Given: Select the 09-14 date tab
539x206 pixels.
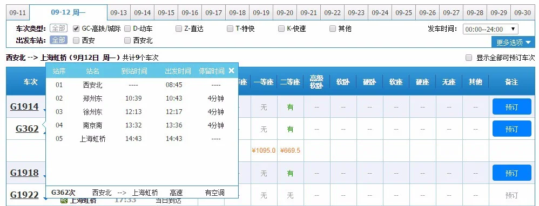Looking at the screenshot, I should pos(143,13).
